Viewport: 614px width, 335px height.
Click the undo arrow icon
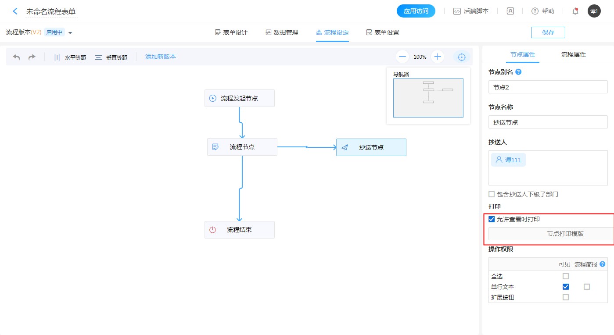pyautogui.click(x=16, y=57)
